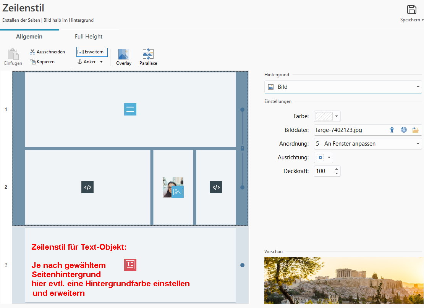Open the Anker dropdown button
The width and height of the screenshot is (424, 308).
(x=90, y=62)
